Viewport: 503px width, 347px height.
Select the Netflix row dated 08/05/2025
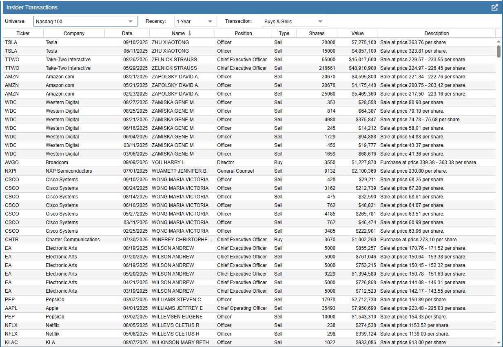(x=249, y=325)
